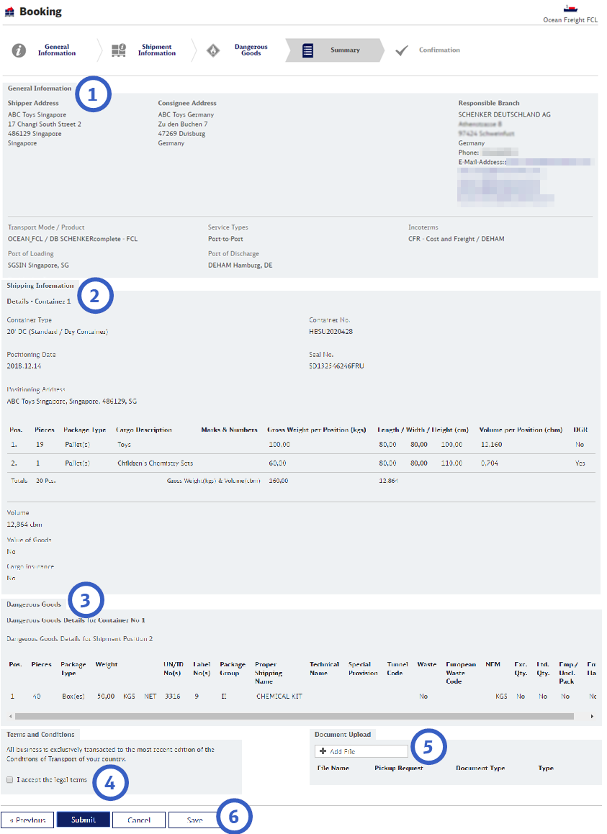The height and width of the screenshot is (834, 607).
Task: Go to General Information step
Action: (x=56, y=50)
